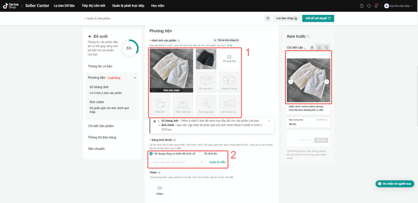Click the help question mark icon button
Image resolution: width=418 pixels, height=203 pixels.
pyautogui.click(x=268, y=18)
